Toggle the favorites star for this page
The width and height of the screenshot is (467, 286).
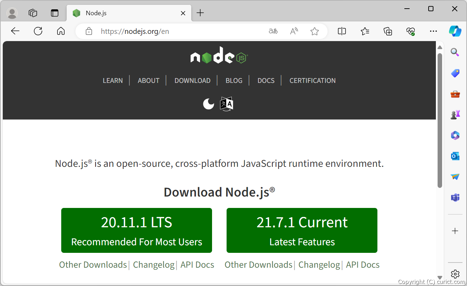coord(314,31)
